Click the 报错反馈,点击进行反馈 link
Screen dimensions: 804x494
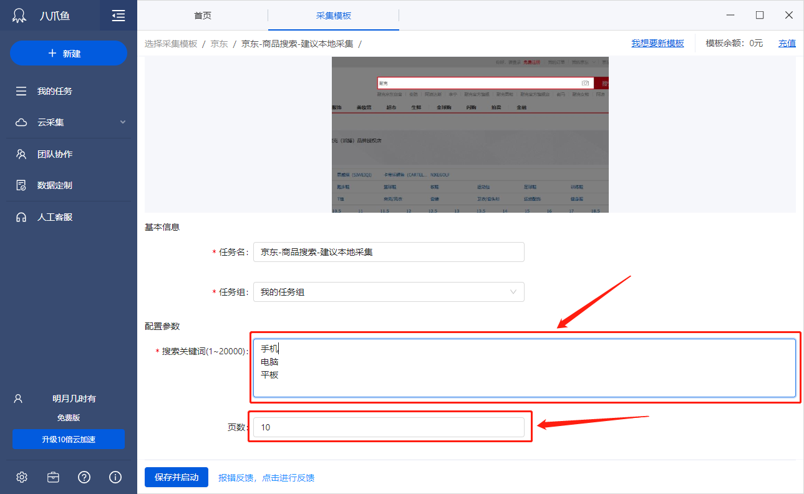(x=266, y=478)
